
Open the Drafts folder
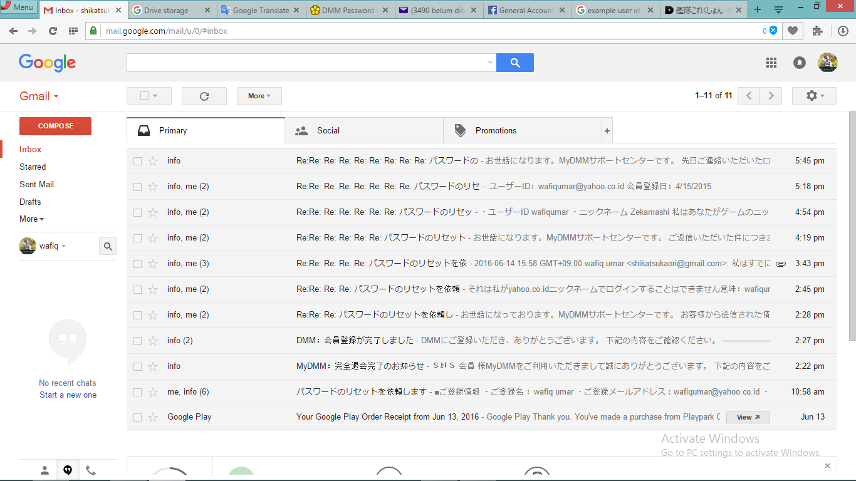click(30, 202)
